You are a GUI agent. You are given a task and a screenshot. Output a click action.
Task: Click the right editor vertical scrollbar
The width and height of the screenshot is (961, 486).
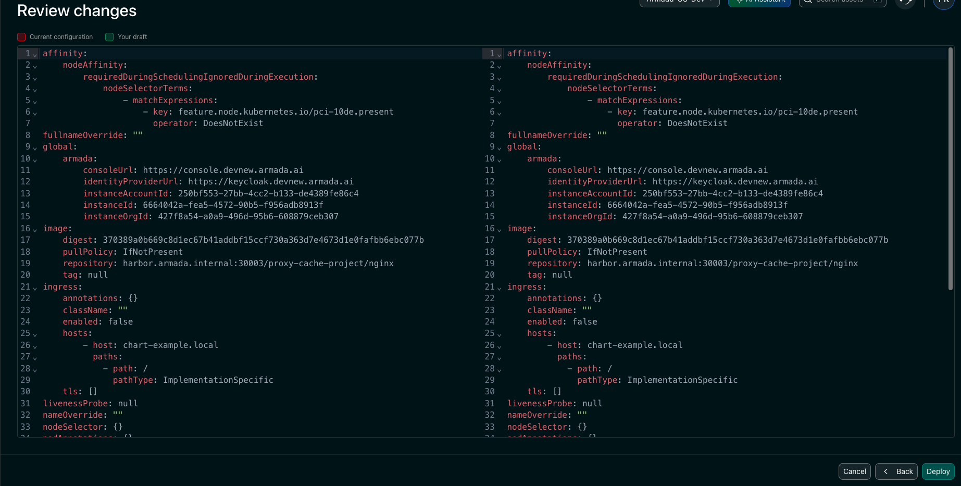tap(950, 168)
